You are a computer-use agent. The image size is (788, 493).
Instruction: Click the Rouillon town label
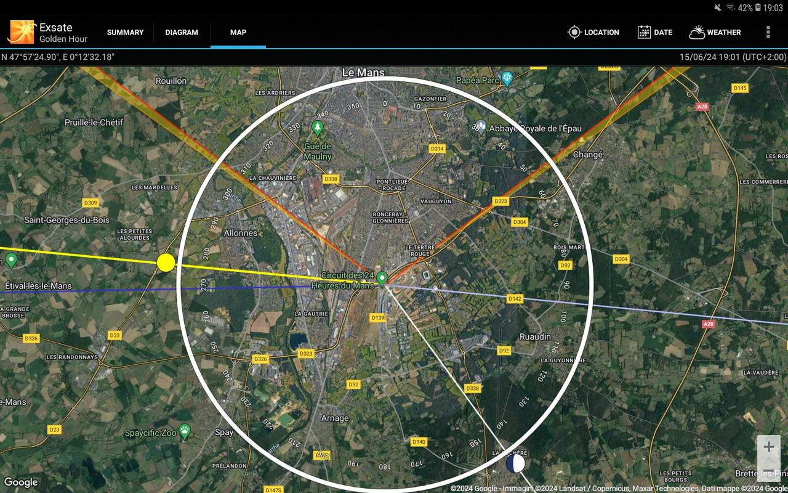pyautogui.click(x=171, y=81)
